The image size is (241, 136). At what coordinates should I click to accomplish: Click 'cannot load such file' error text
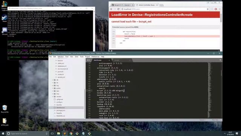coord(131,22)
